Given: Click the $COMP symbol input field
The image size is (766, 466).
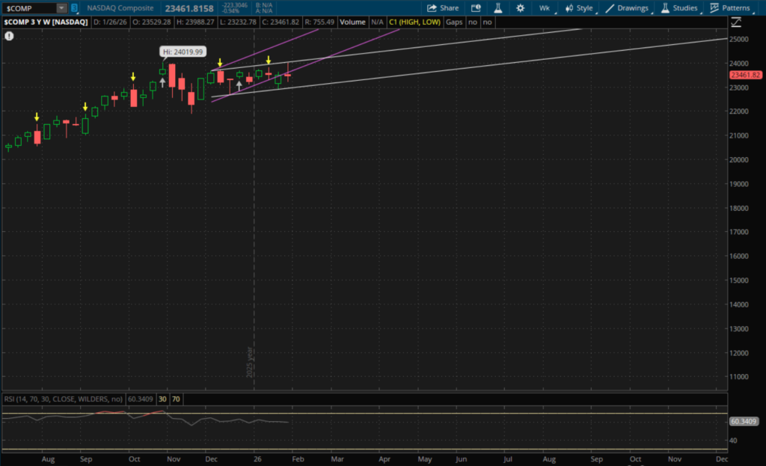Looking at the screenshot, I should 28,8.
